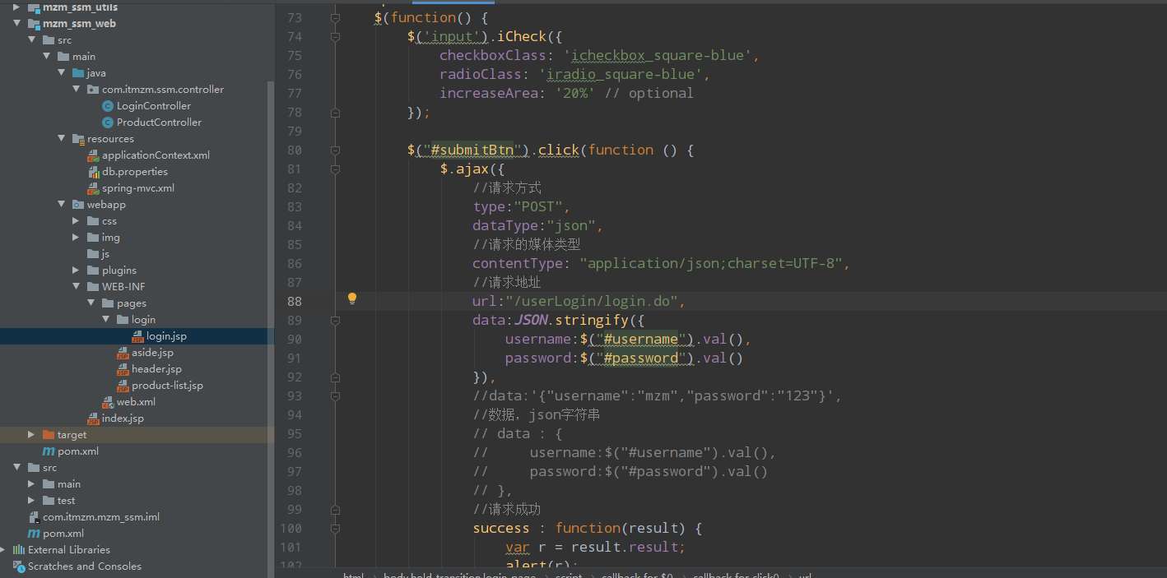Image resolution: width=1167 pixels, height=578 pixels.
Task: Click the Maven icon of pom.xml under target
Action: (x=49, y=451)
